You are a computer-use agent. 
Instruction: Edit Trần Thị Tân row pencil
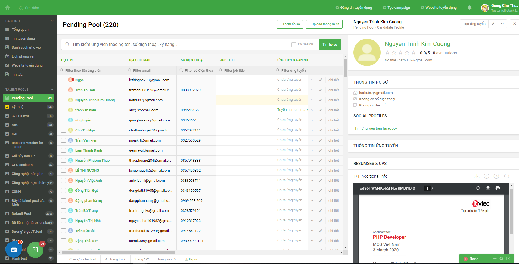pos(321,90)
